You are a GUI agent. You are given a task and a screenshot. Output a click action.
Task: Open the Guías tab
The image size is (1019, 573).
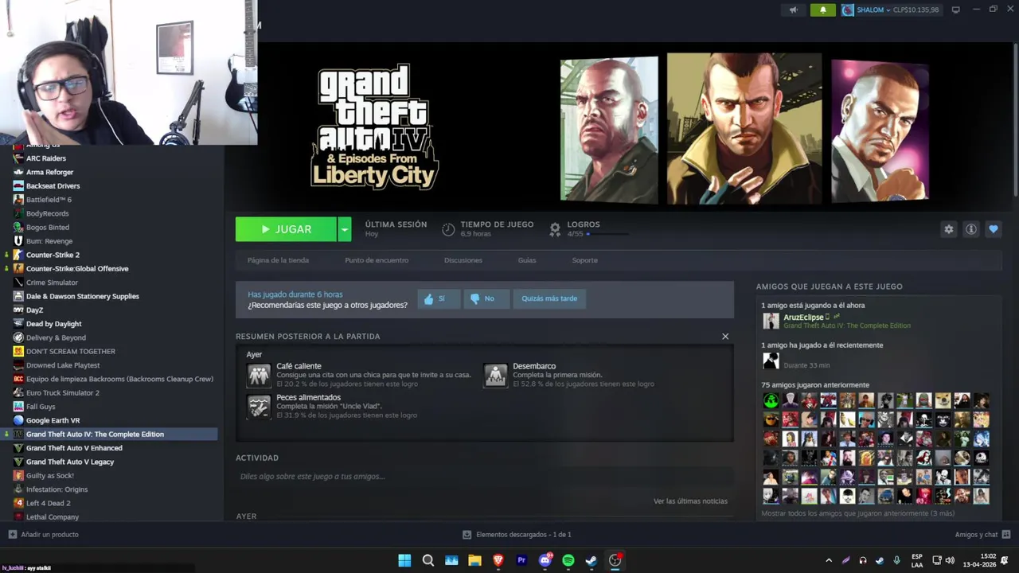tap(527, 260)
